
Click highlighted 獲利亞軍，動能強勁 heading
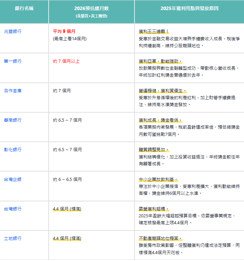point(160,61)
